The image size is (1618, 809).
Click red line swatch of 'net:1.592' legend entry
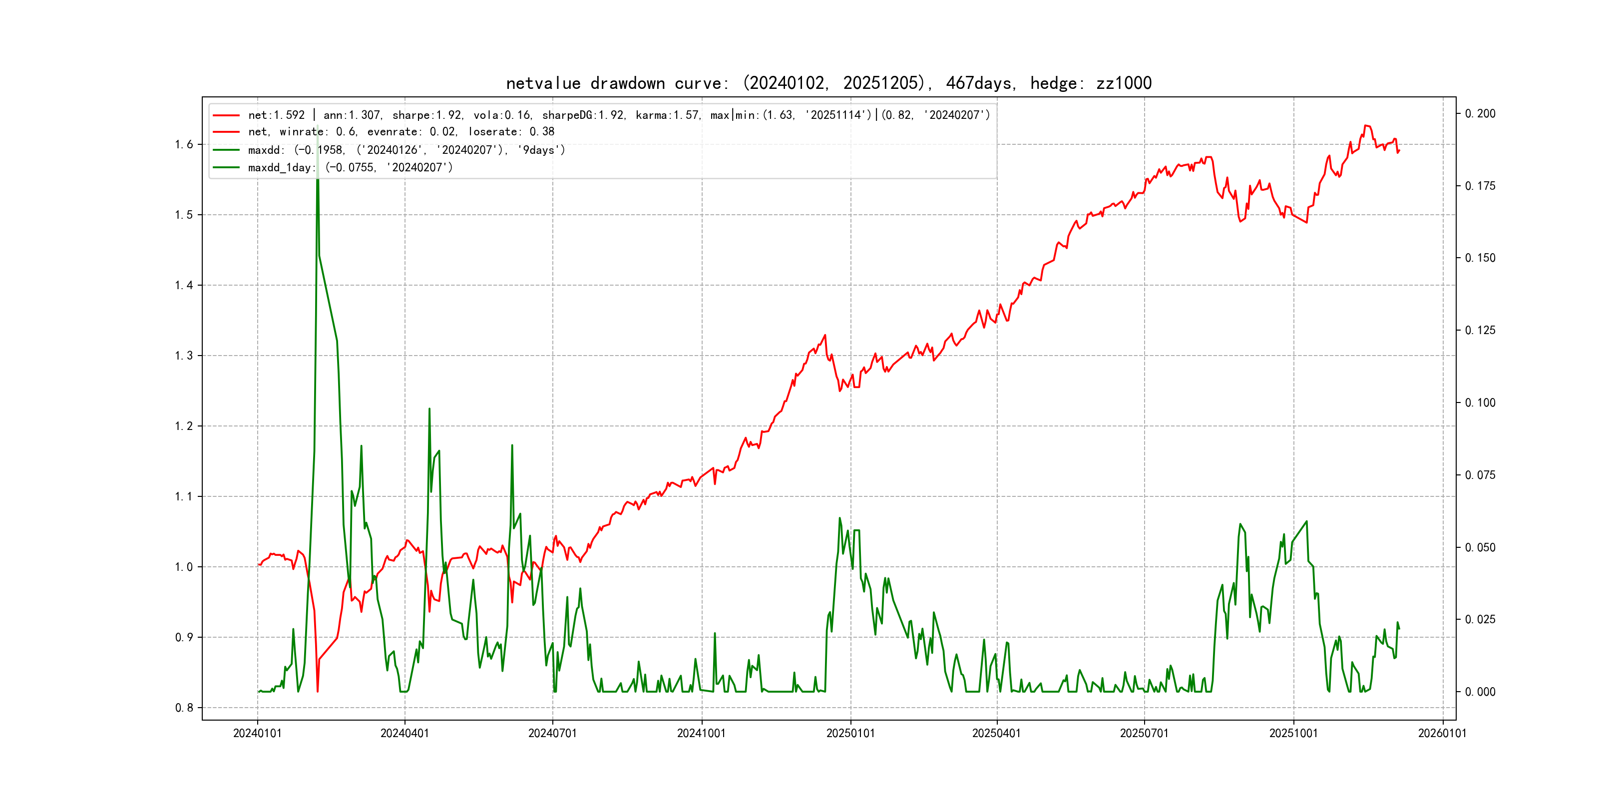[x=226, y=115]
